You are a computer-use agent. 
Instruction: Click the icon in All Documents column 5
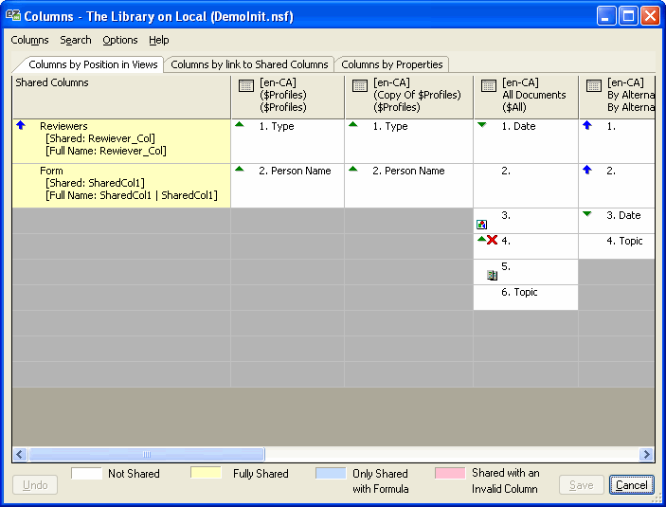[x=492, y=275]
